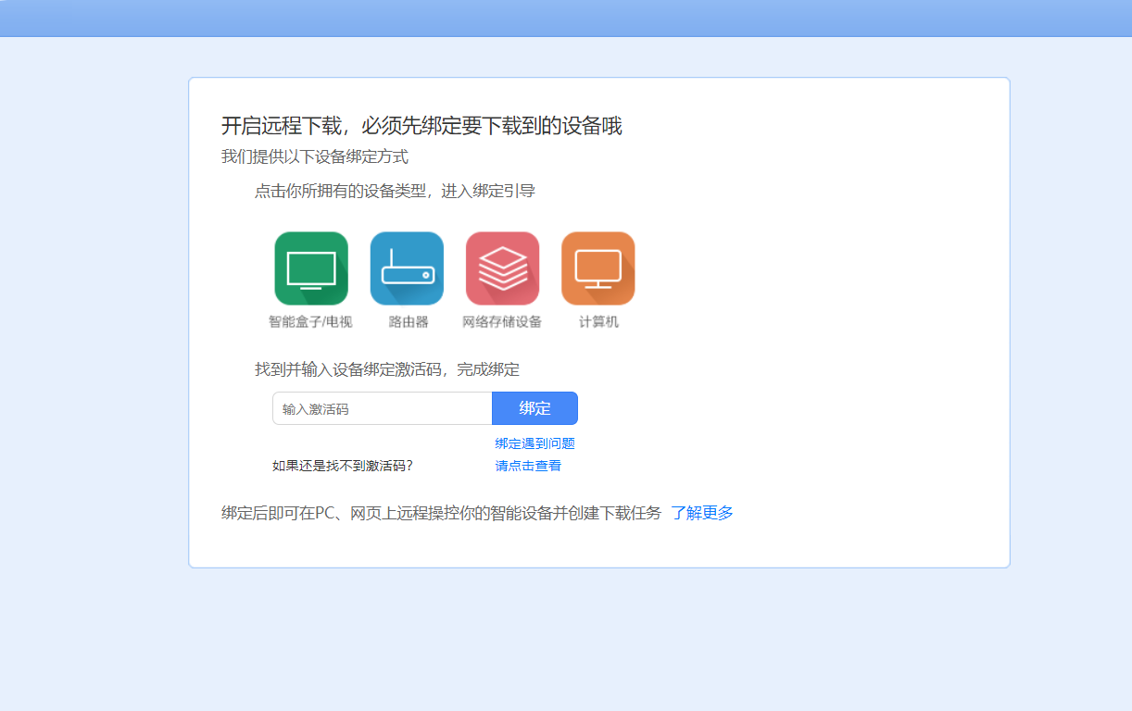Viewport: 1132px width, 711px height.
Task: Click the 网络存储设备 label
Action: tap(502, 322)
